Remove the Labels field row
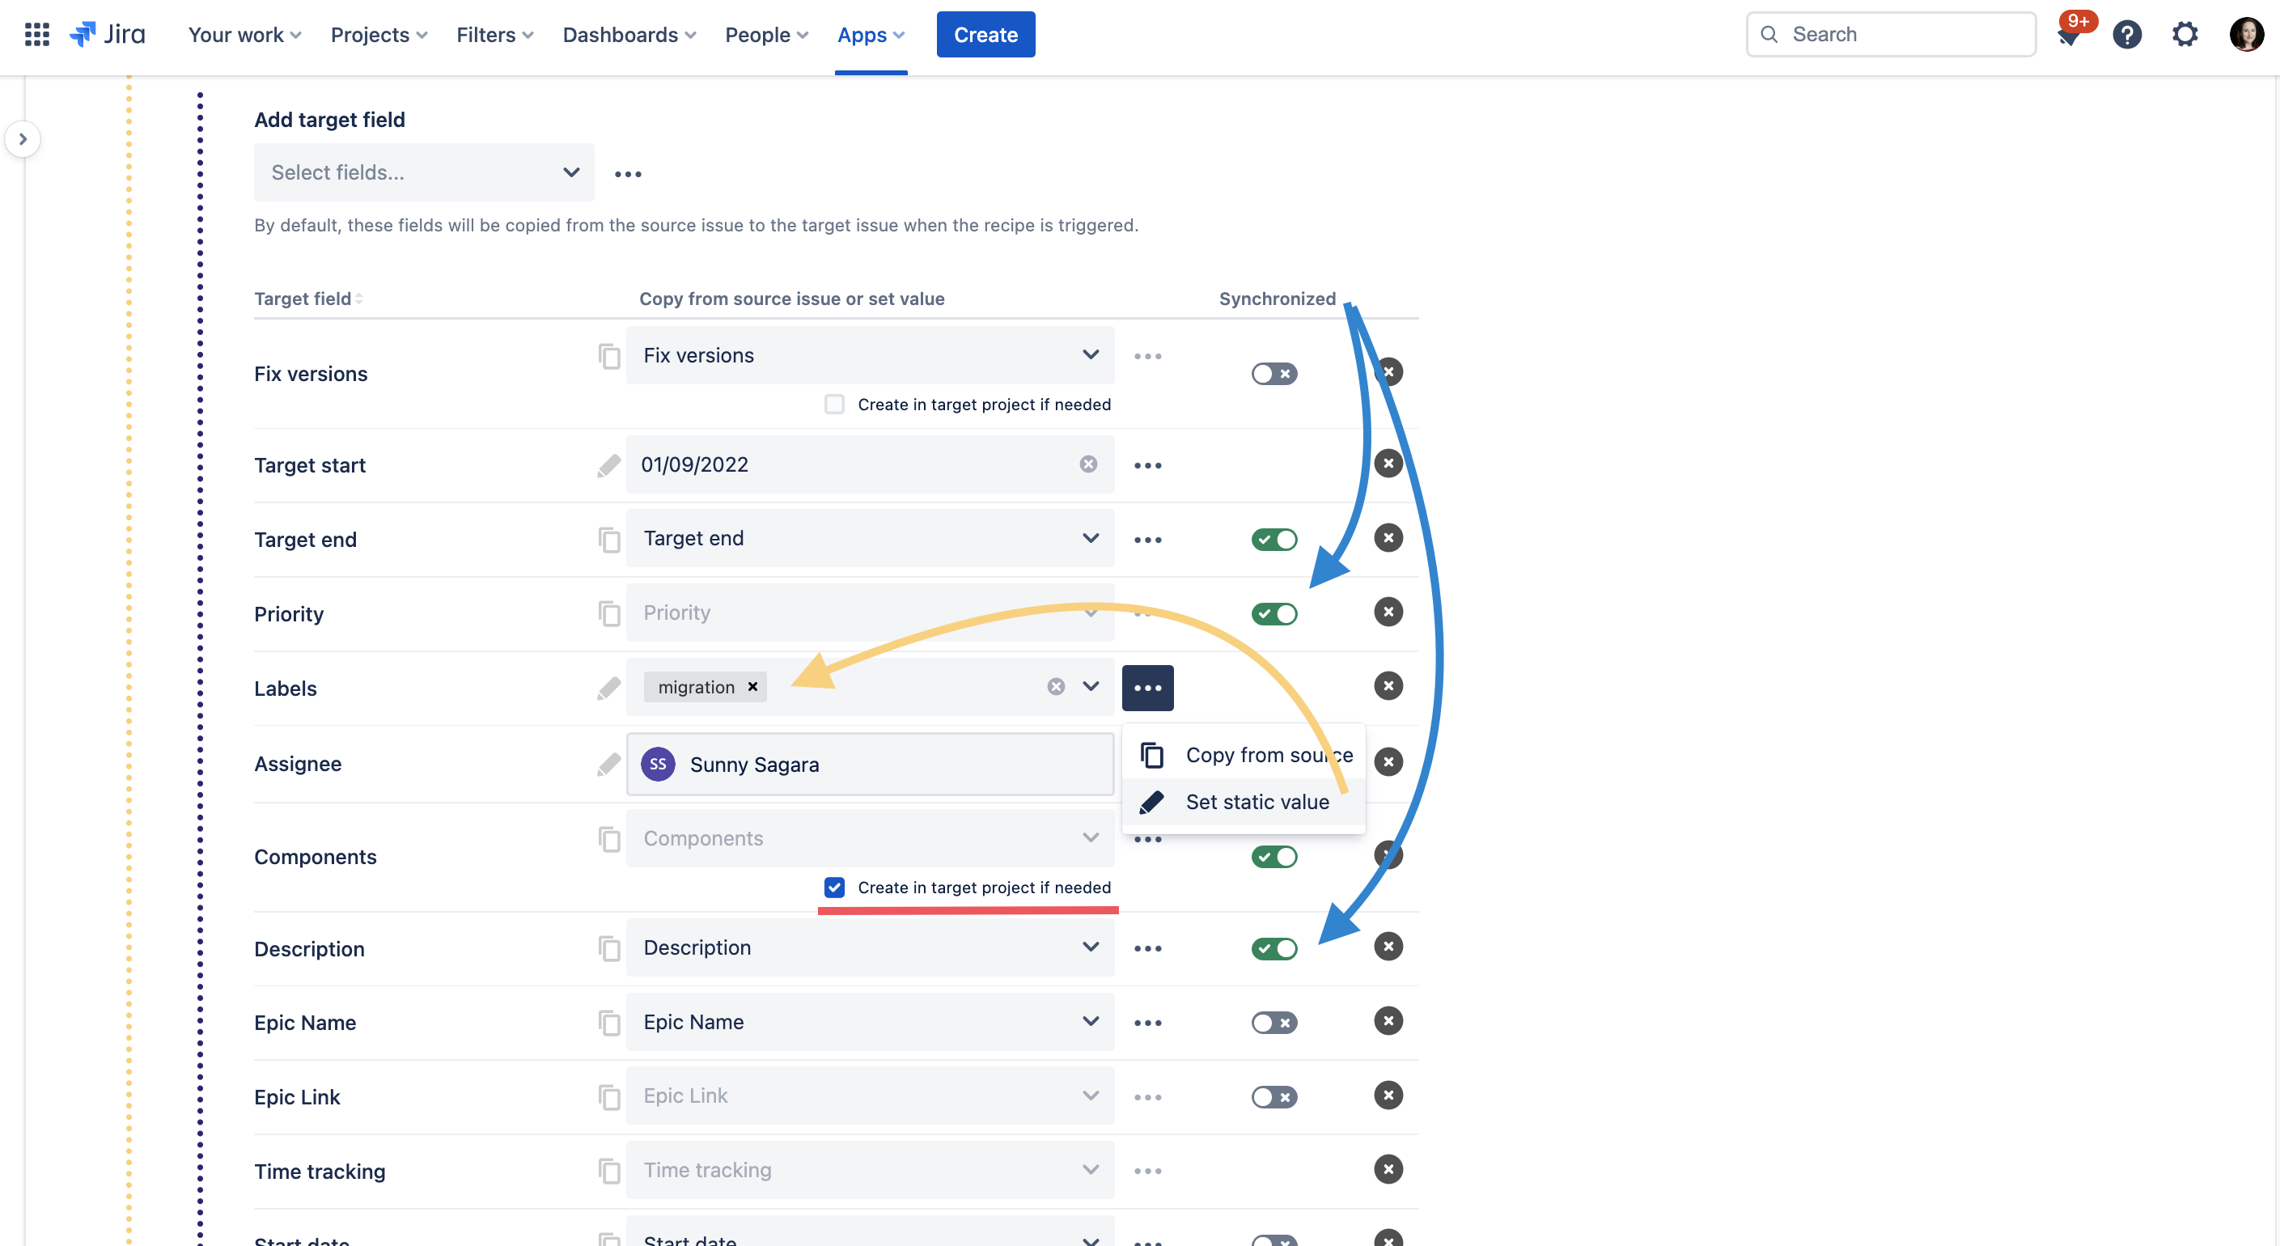This screenshot has height=1246, width=2280. tap(1388, 686)
